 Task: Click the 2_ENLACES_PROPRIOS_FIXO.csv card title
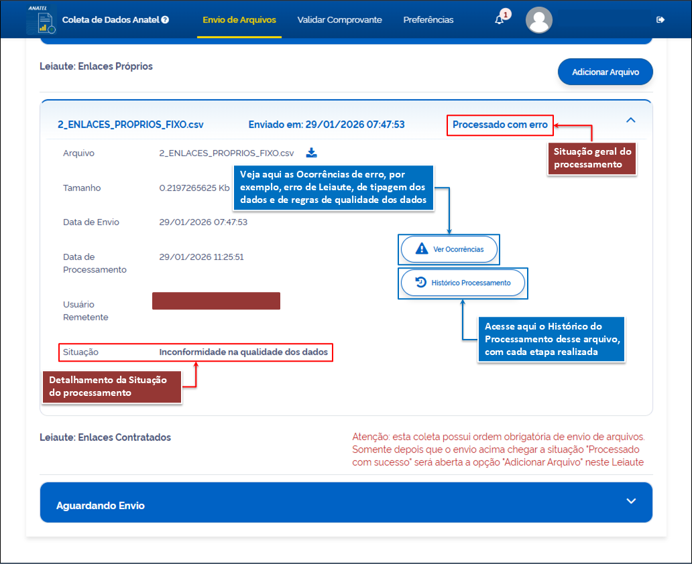(x=131, y=125)
